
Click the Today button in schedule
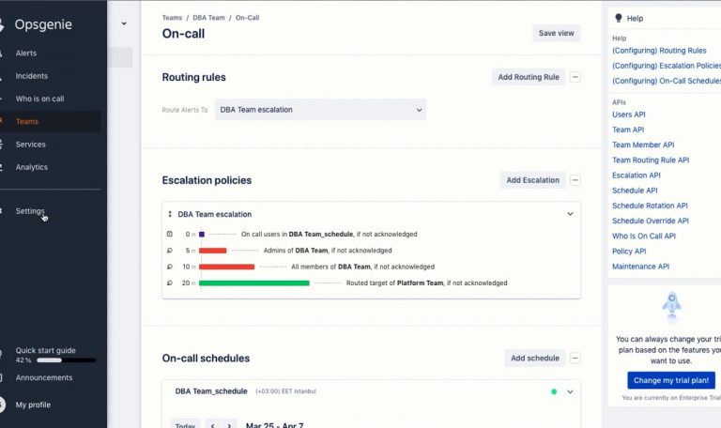[185, 426]
